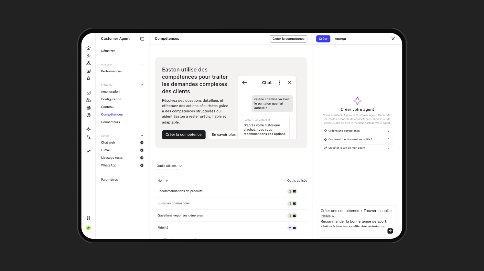Open the inbox tray icon
The width and height of the screenshot is (484, 271).
pyautogui.click(x=89, y=92)
